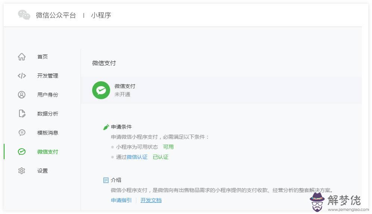Image resolution: width=372 pixels, height=214 pixels.
Task: Click the home icon beside 首页
Action: (x=22, y=57)
